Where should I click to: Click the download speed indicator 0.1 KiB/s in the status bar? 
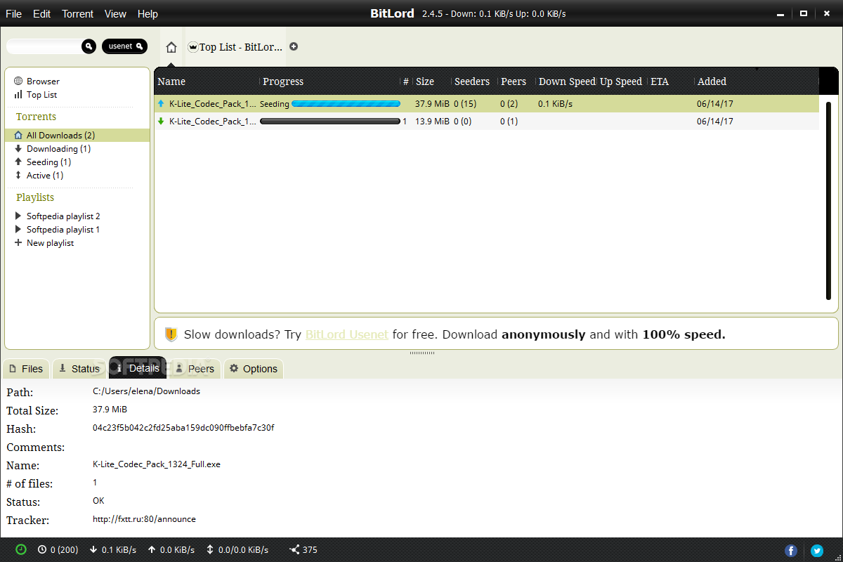(113, 549)
